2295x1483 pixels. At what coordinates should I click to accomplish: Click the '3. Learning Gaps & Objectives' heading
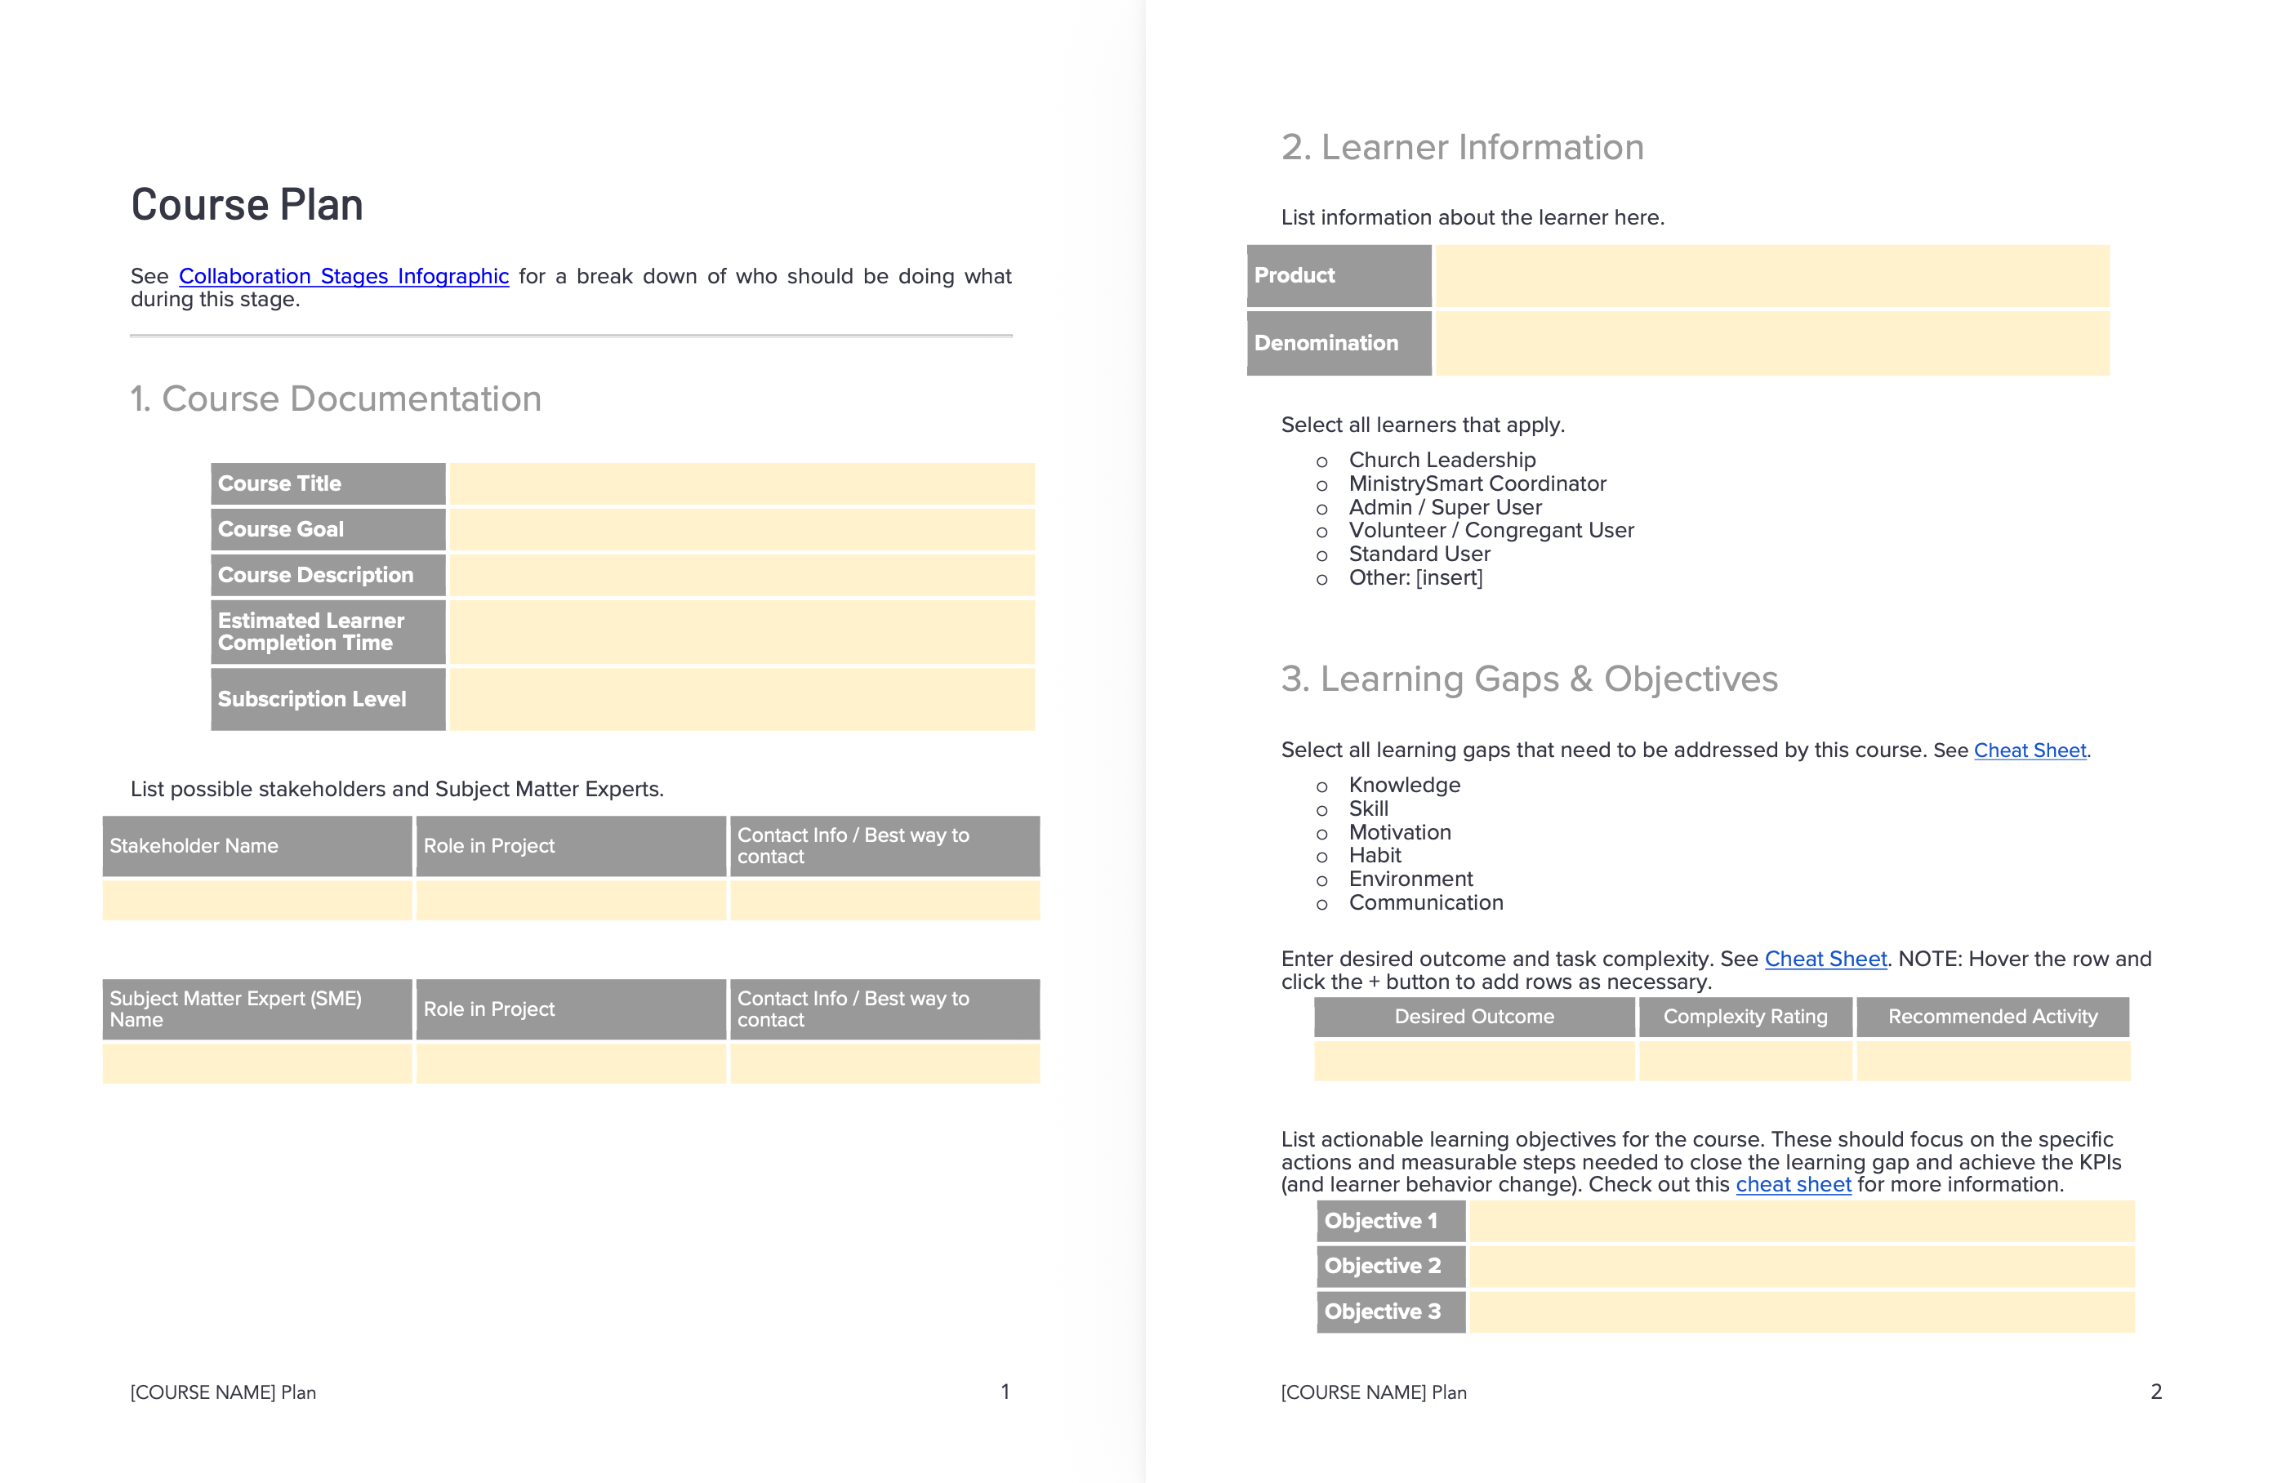pyautogui.click(x=1530, y=679)
